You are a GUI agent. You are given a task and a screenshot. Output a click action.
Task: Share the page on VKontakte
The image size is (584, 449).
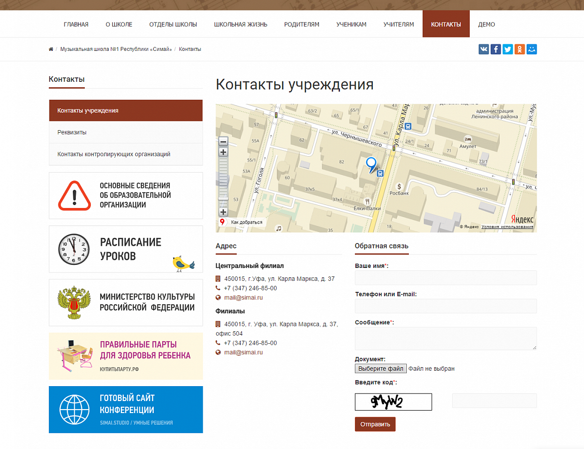pos(484,49)
